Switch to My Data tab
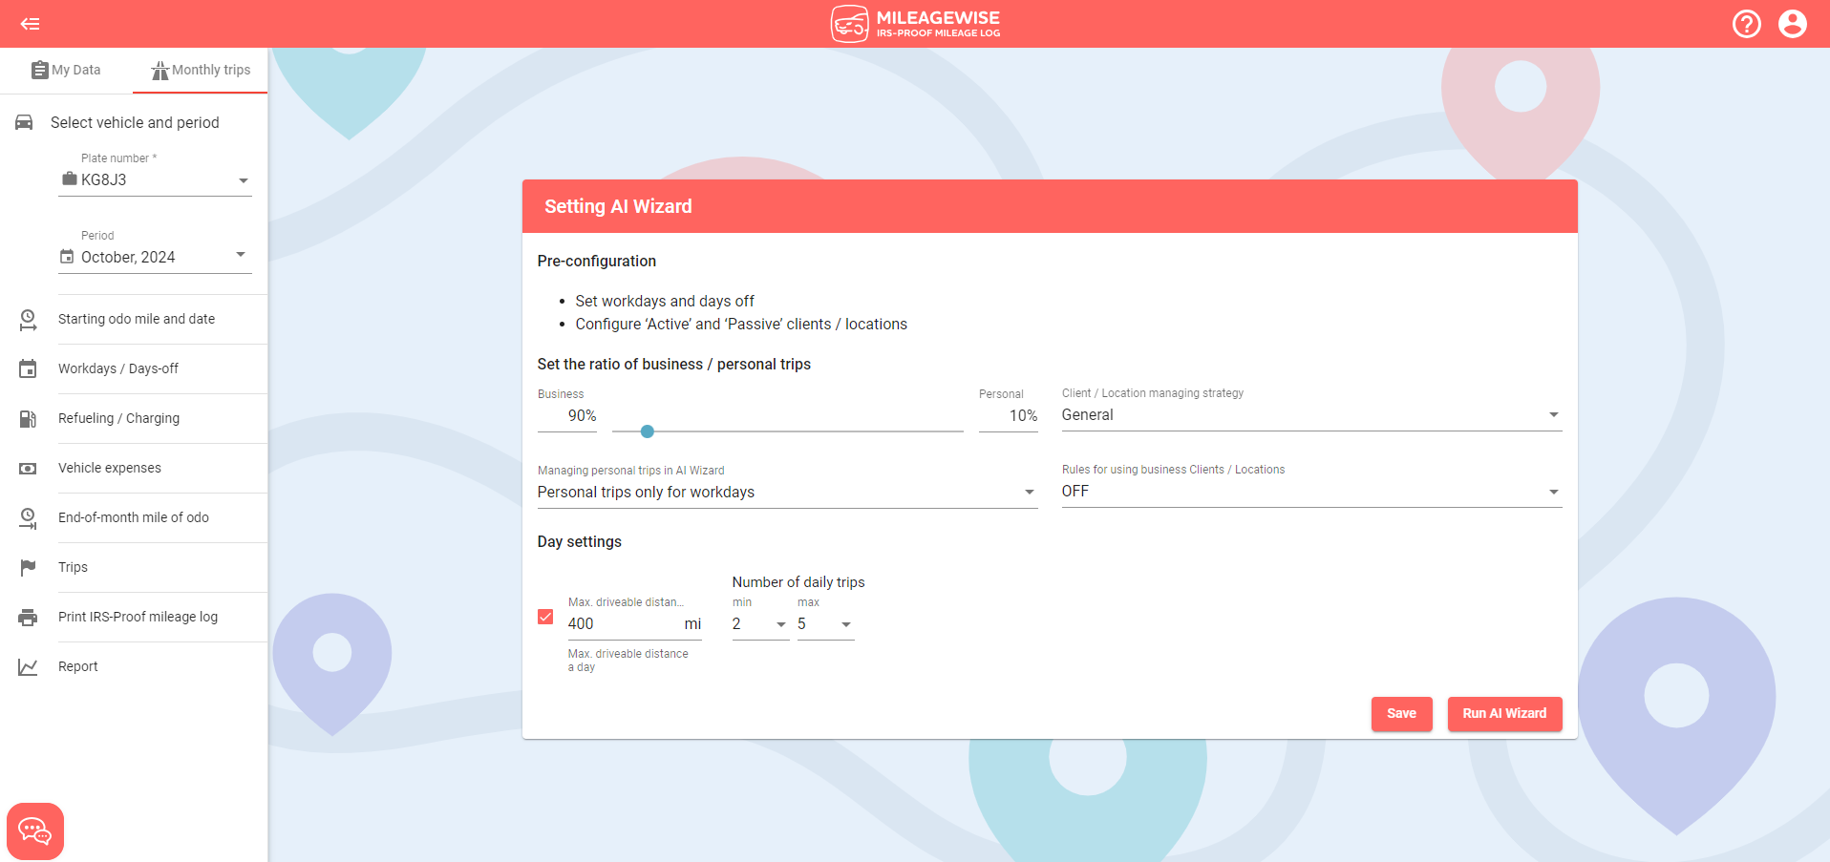1830x862 pixels. click(66, 70)
